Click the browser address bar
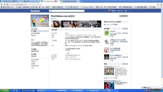The height and width of the screenshot is (92, 163). click(x=83, y=4)
